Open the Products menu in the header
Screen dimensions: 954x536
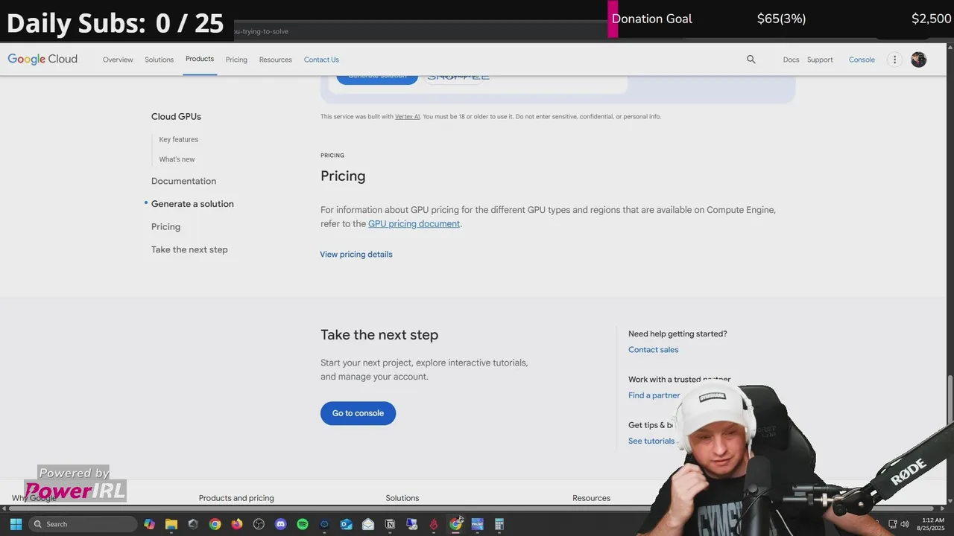click(x=200, y=59)
